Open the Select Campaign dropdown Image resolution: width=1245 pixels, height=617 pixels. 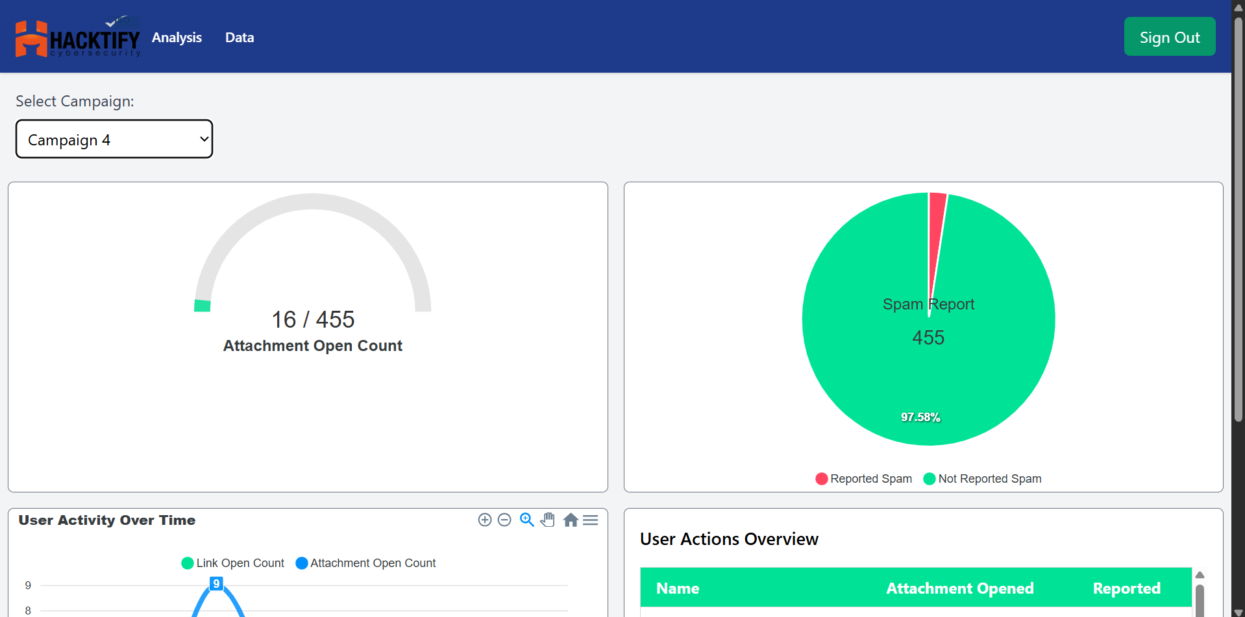pyautogui.click(x=114, y=139)
